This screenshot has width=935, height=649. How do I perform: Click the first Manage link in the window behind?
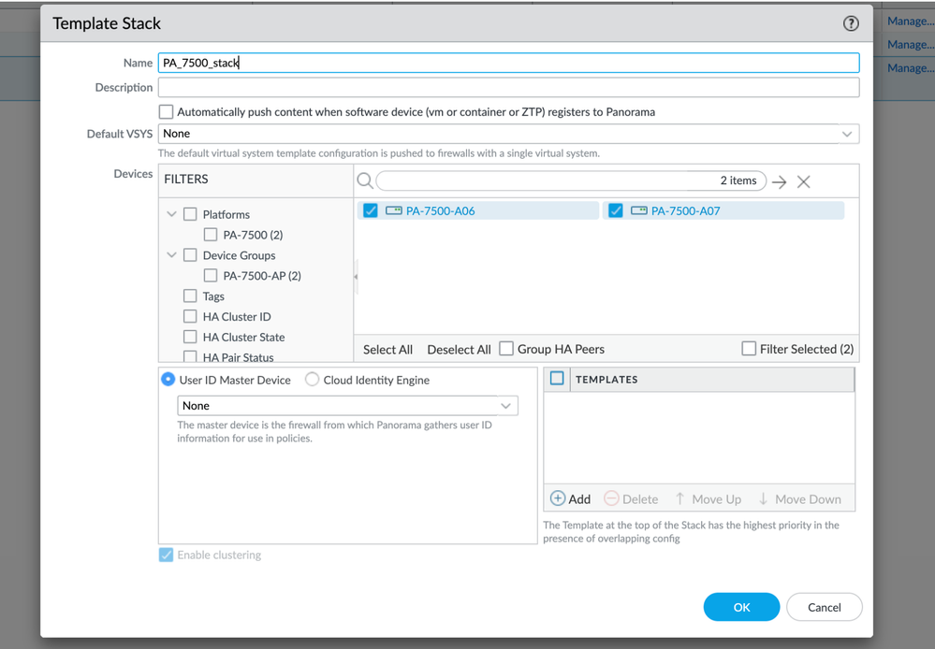pyautogui.click(x=911, y=21)
